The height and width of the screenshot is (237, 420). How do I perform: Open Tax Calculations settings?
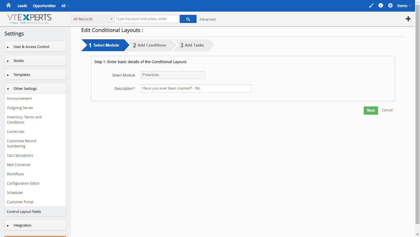pos(20,155)
